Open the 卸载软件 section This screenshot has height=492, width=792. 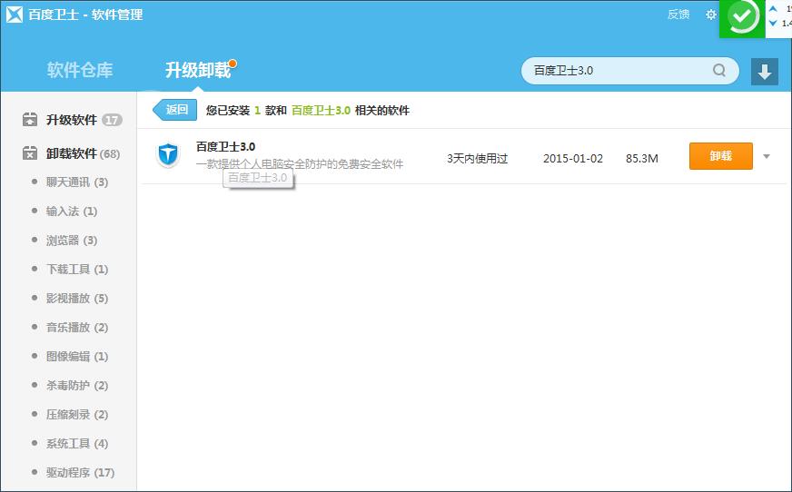tap(71, 153)
